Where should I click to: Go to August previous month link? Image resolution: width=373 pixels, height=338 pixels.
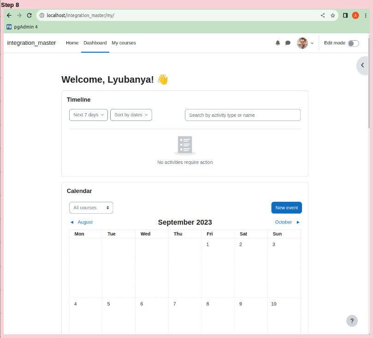85,222
